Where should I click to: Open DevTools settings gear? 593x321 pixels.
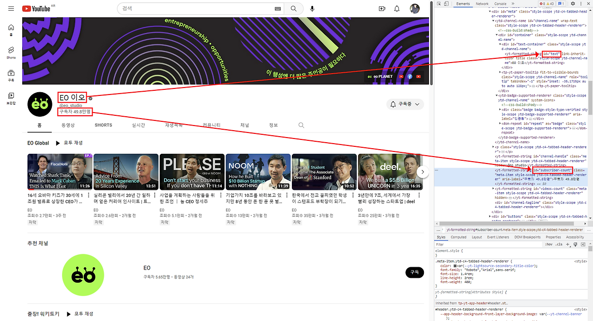pos(573,4)
